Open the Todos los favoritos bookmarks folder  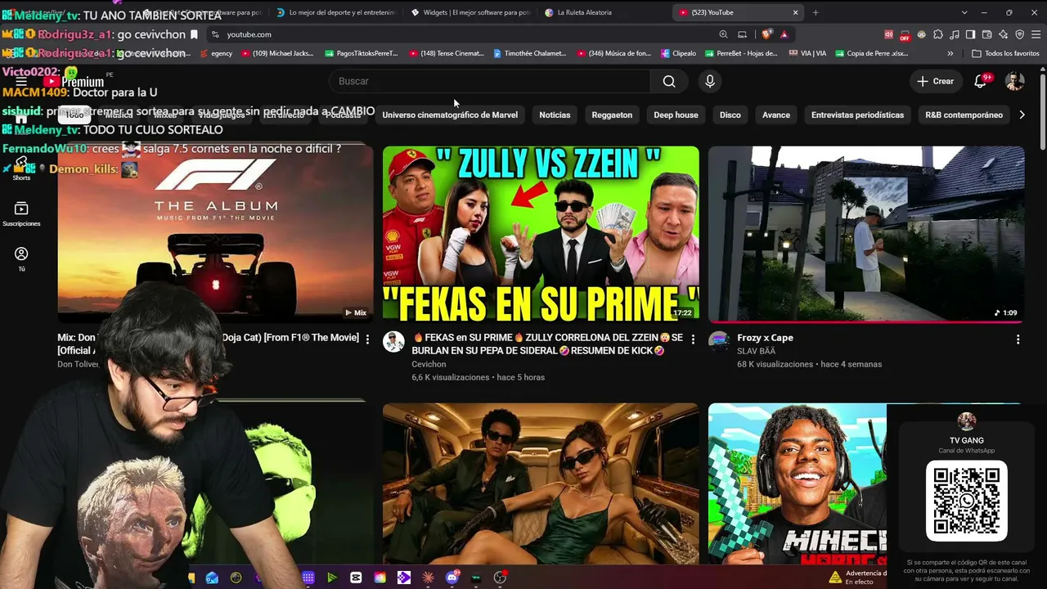[x=1005, y=53]
